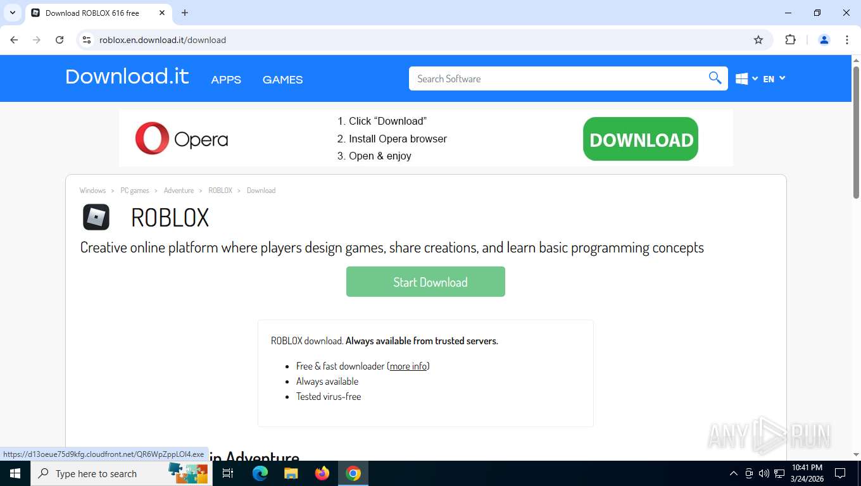Open the notification center icon

tap(840, 473)
